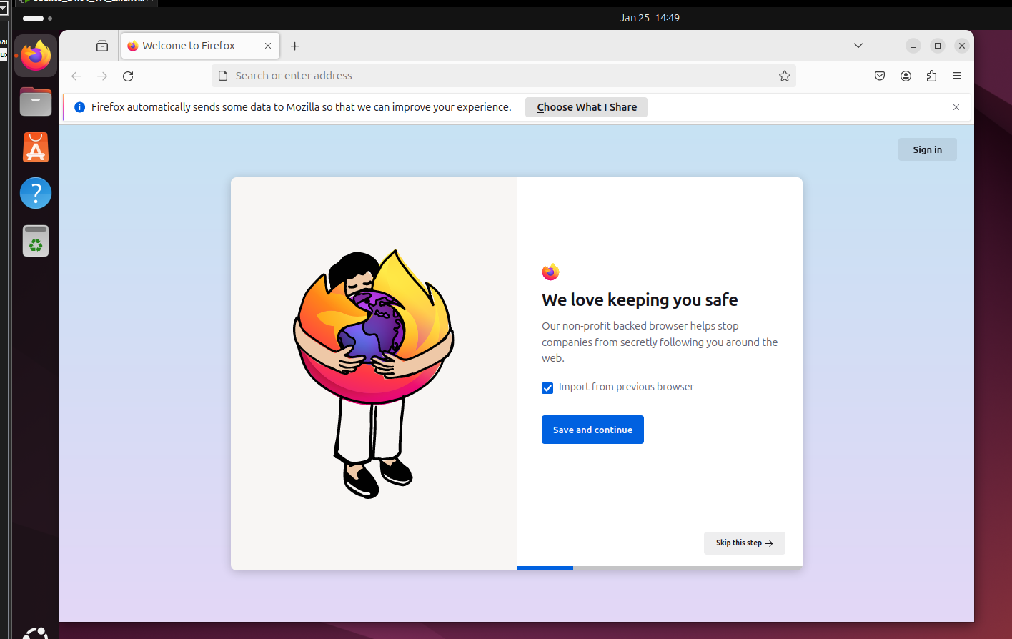This screenshot has width=1012, height=639.
Task: Open the Trash from the dock
Action: point(36,241)
